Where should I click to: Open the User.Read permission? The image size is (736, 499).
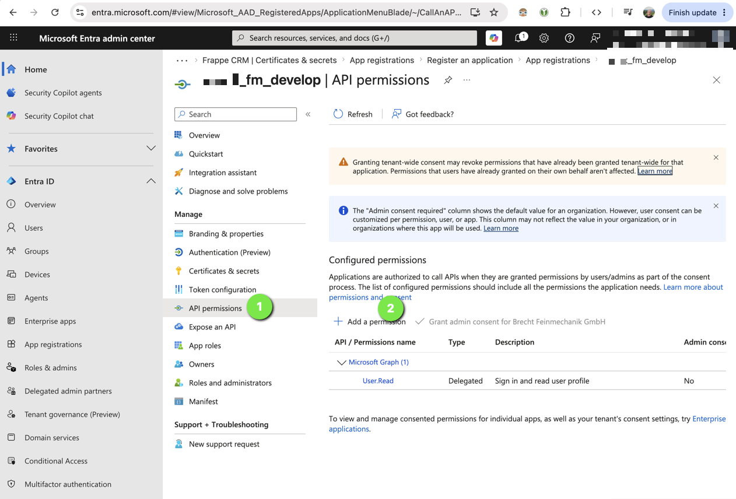tap(378, 381)
